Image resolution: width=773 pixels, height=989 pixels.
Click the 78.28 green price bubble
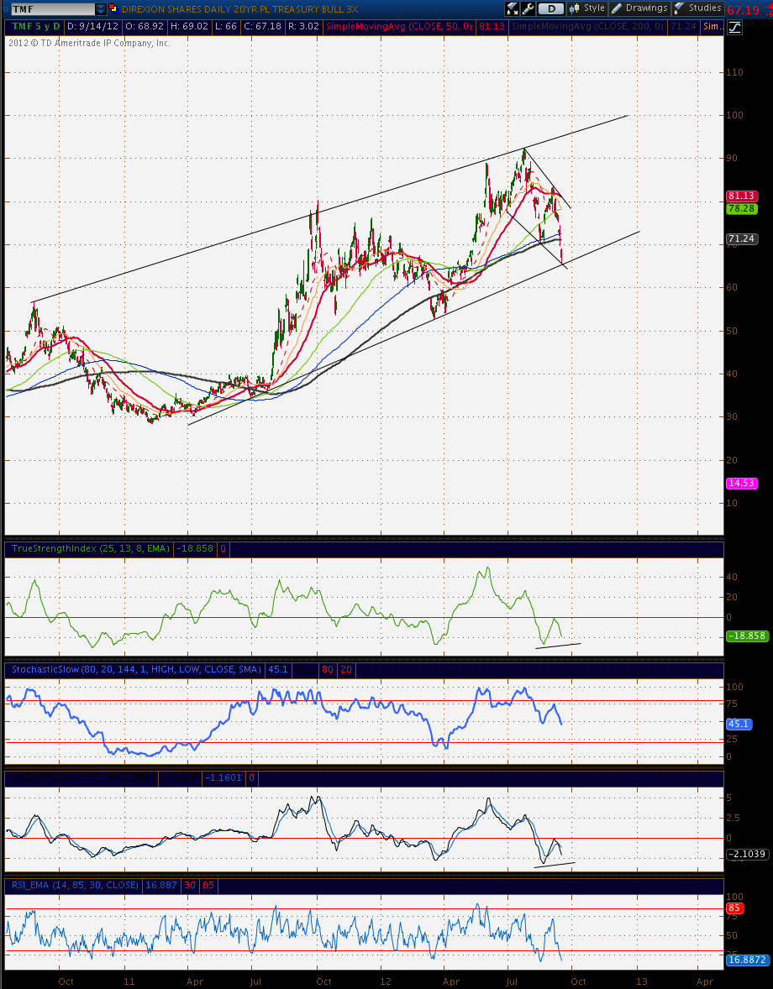[741, 209]
